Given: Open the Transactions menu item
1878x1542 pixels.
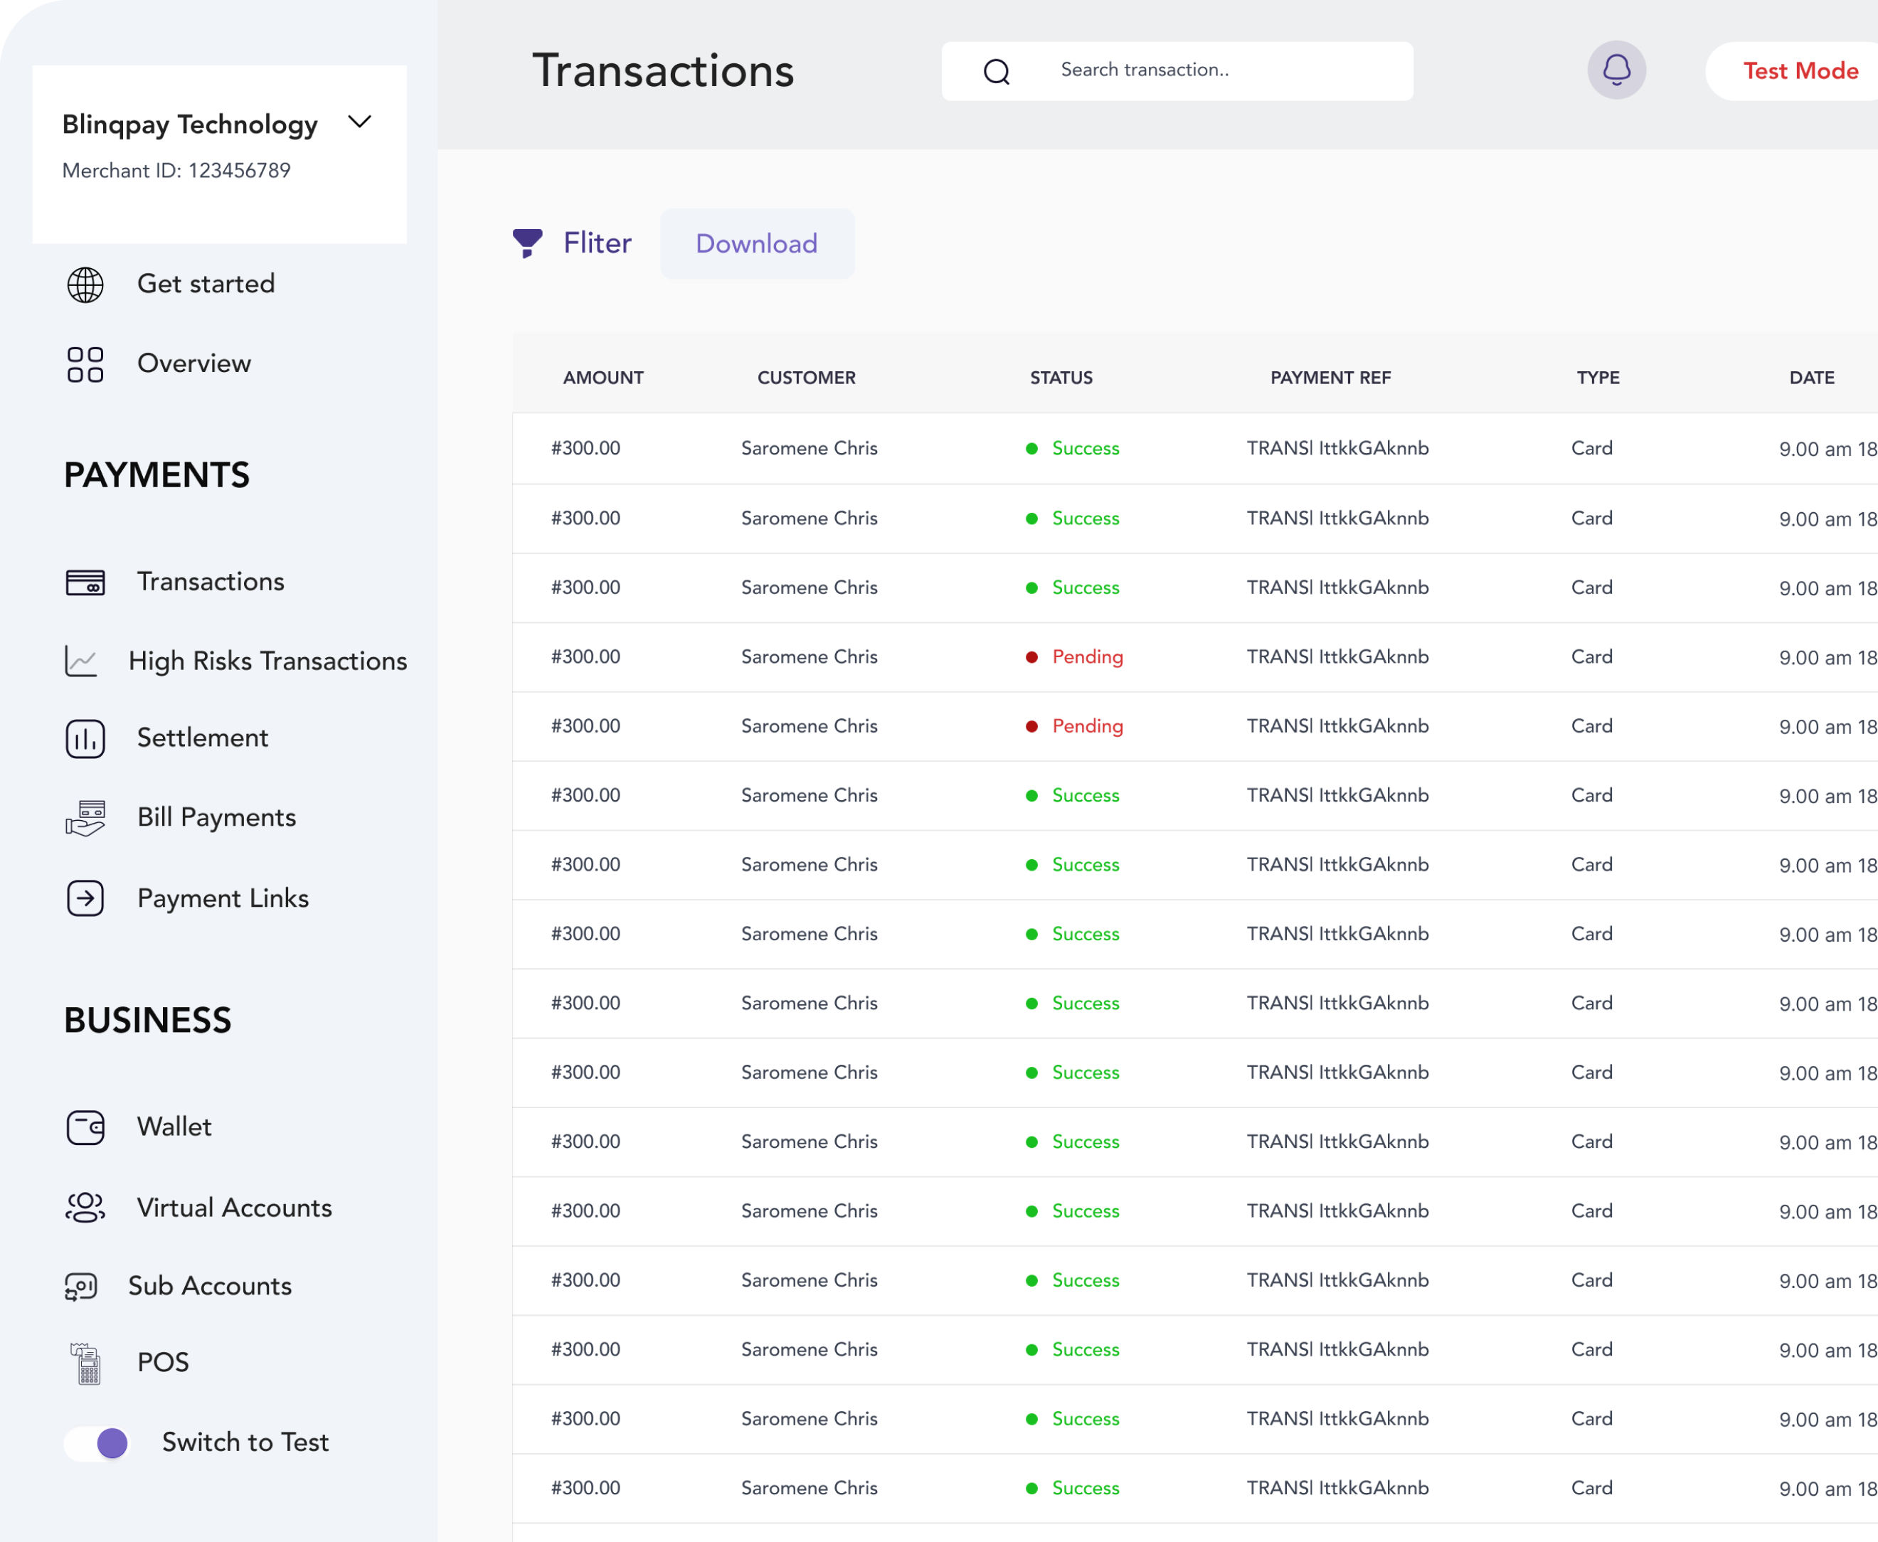Looking at the screenshot, I should 211,582.
